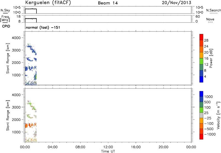Pick the Power colorbar segment between 24 and 28
Image resolution: width=221 pixels, height=153 pixels.
click(201, 43)
